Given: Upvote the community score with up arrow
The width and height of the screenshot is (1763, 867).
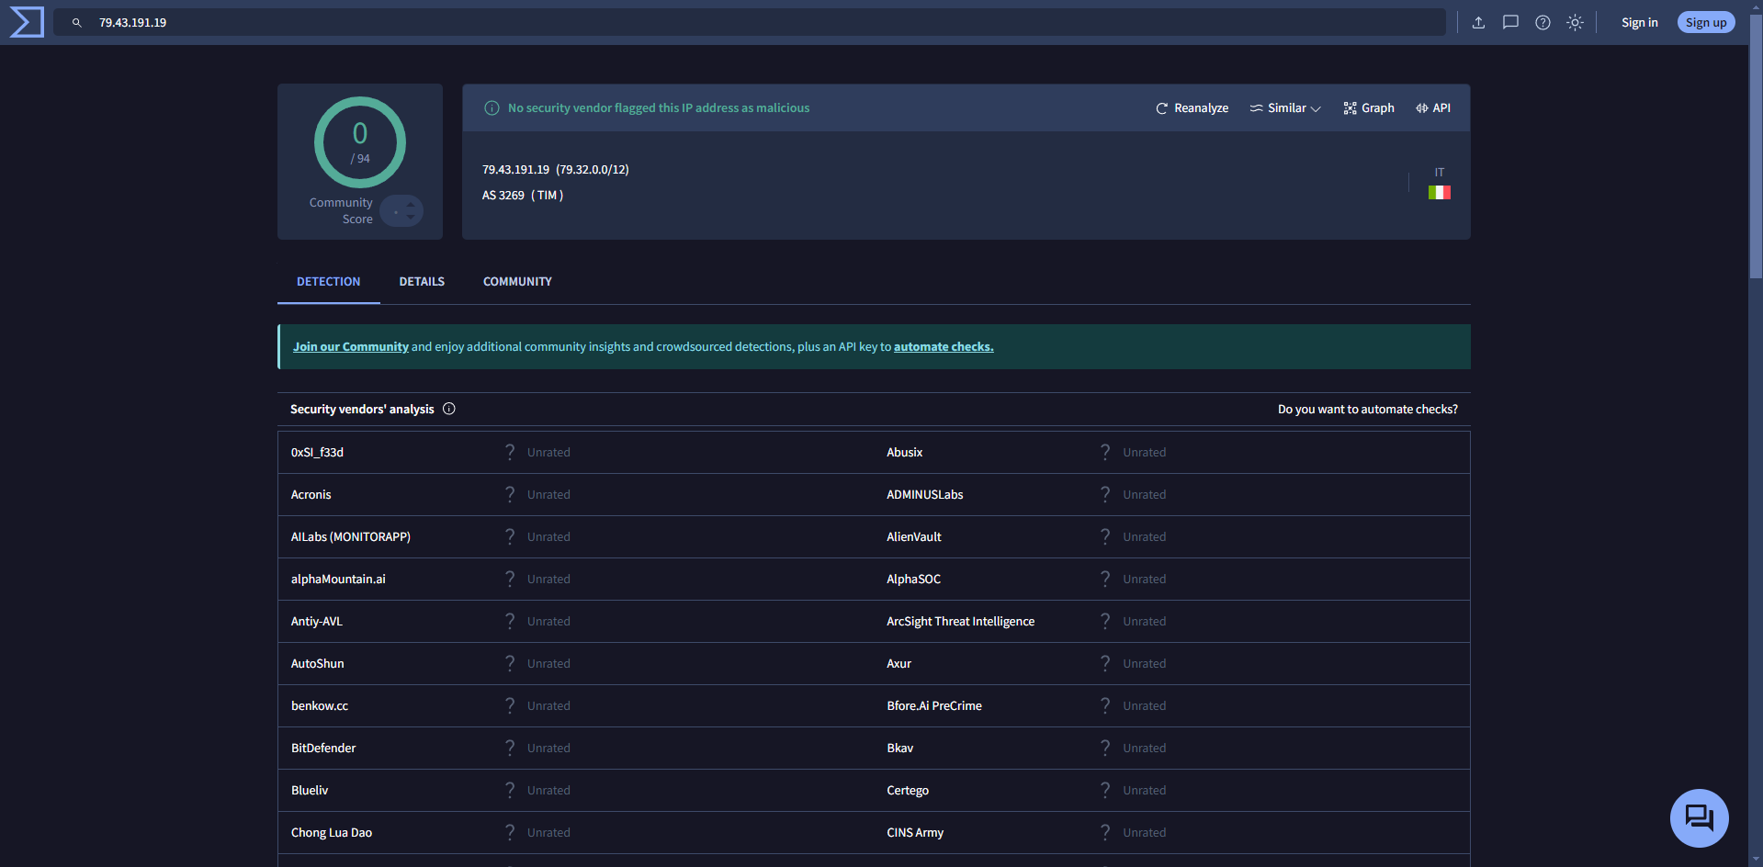Looking at the screenshot, I should click(411, 205).
